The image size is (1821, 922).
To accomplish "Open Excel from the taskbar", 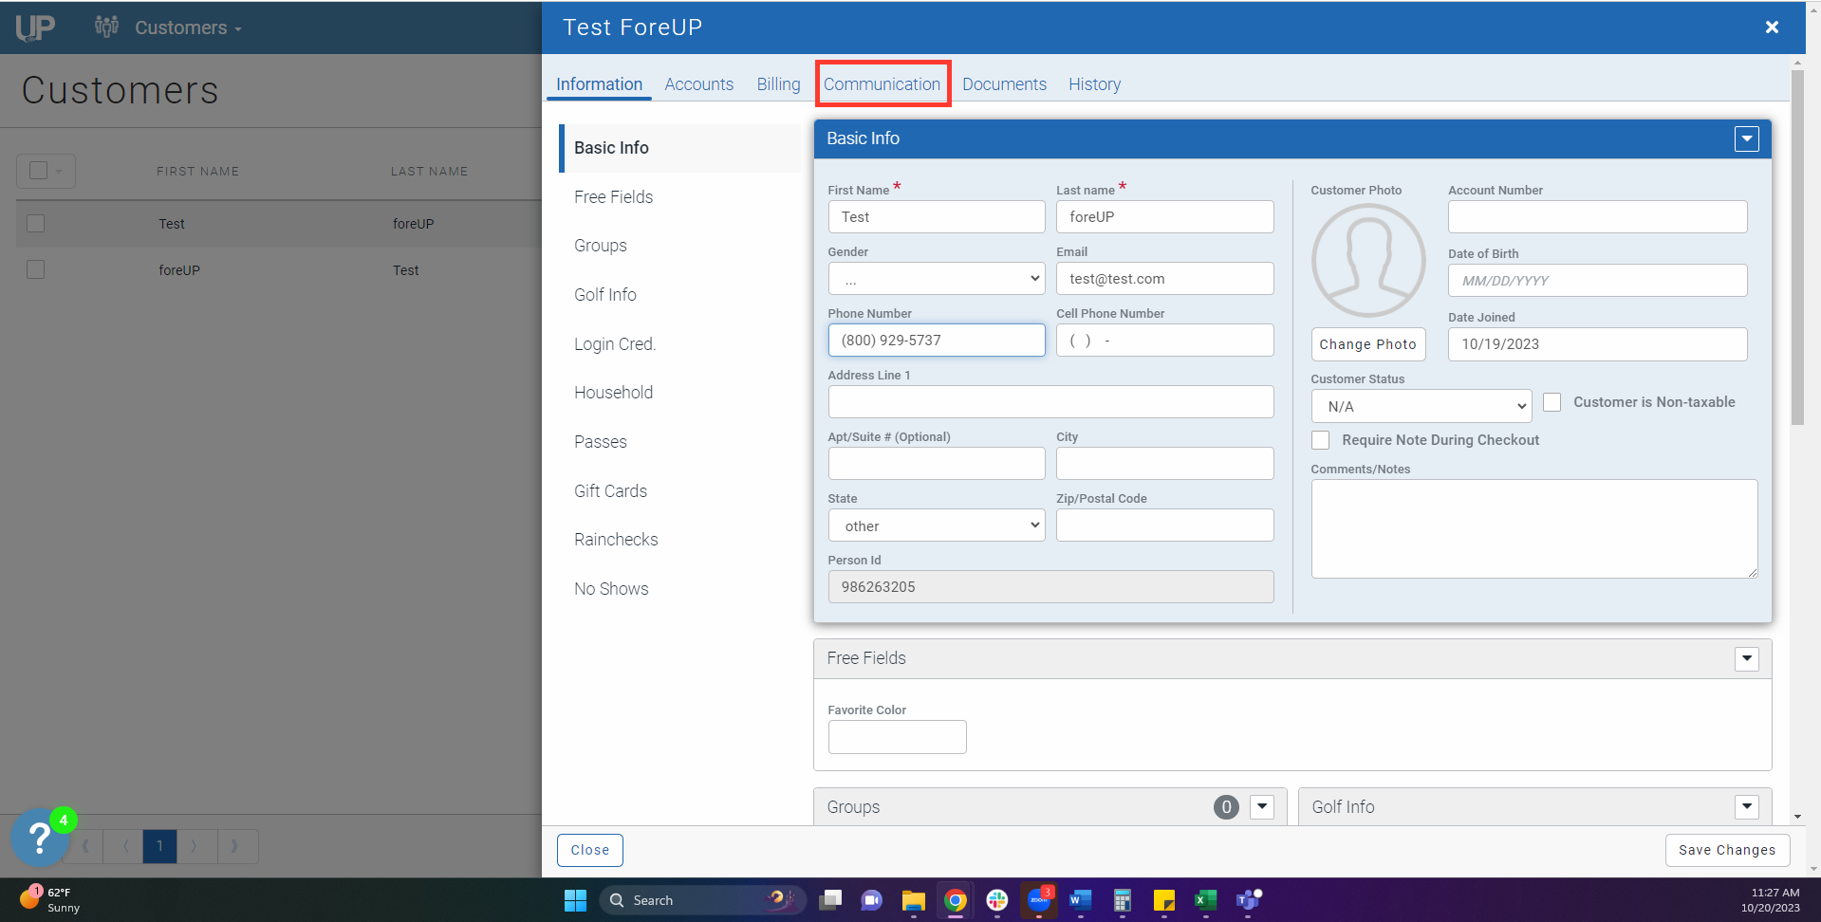I will click(x=1206, y=900).
